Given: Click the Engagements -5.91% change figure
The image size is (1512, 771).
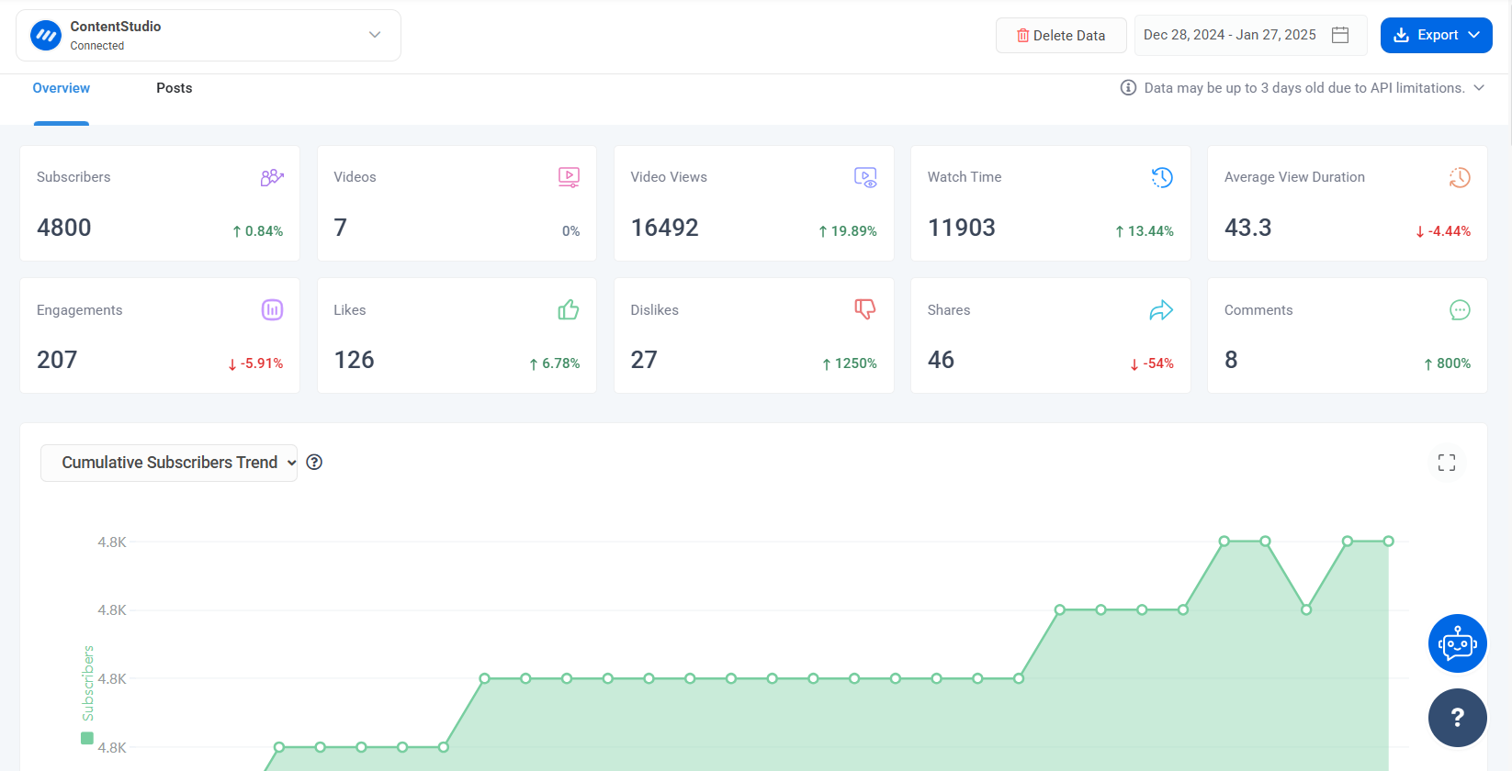Looking at the screenshot, I should tap(255, 363).
